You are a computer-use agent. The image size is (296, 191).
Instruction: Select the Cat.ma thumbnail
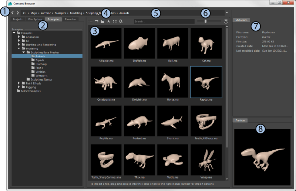tap(206, 43)
